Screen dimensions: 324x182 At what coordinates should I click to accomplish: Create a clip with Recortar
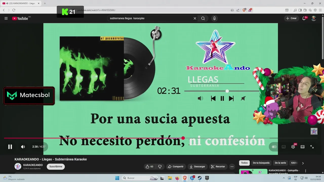click(218, 167)
